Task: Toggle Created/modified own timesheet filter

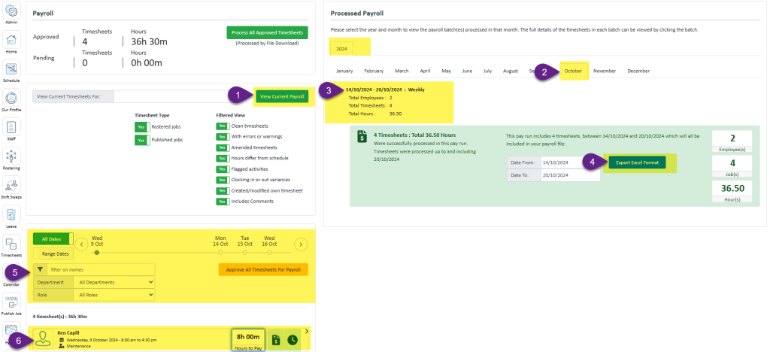Action: [x=223, y=190]
